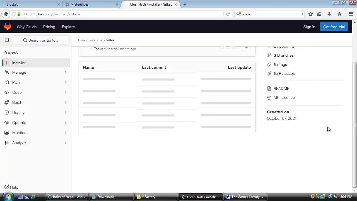Click the green padlock security icon

[x=19, y=14]
